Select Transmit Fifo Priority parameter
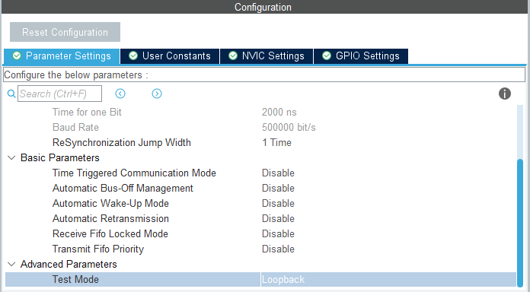530x292 pixels. click(x=98, y=249)
